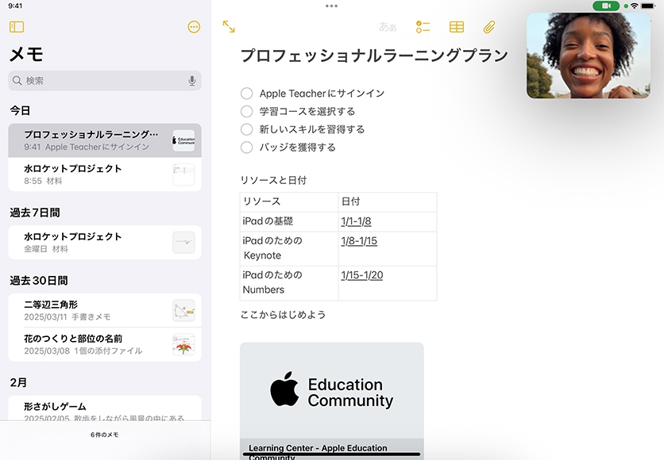
Task: Open the FaceTime camera status indicator
Action: pos(605,6)
